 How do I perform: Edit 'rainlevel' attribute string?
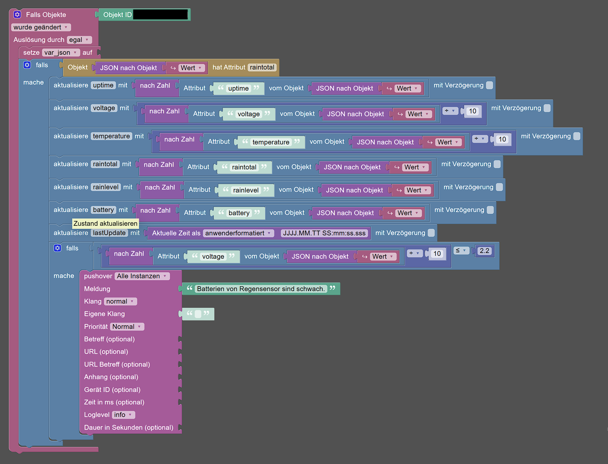[x=246, y=190]
